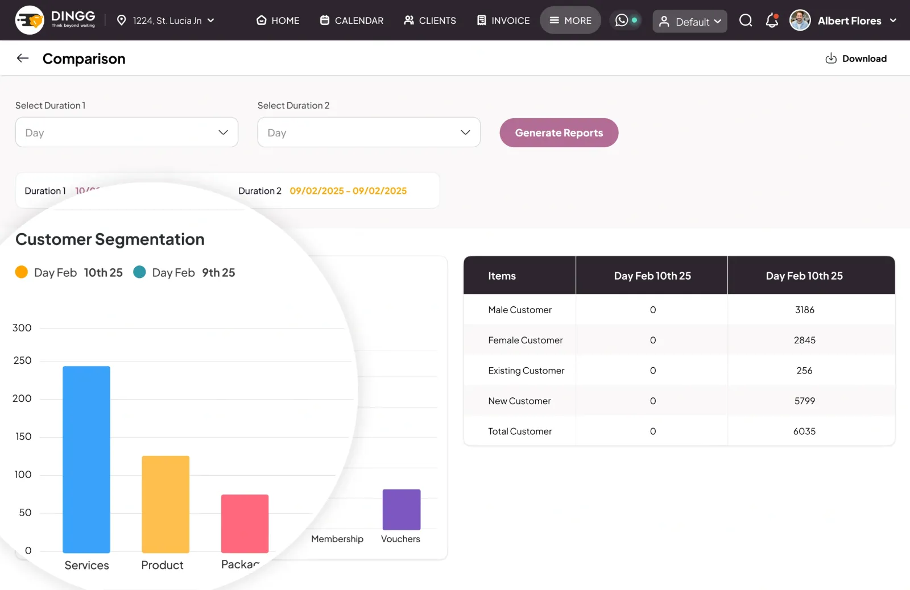The width and height of the screenshot is (910, 590).
Task: Click the Membership axis label
Action: coord(337,539)
